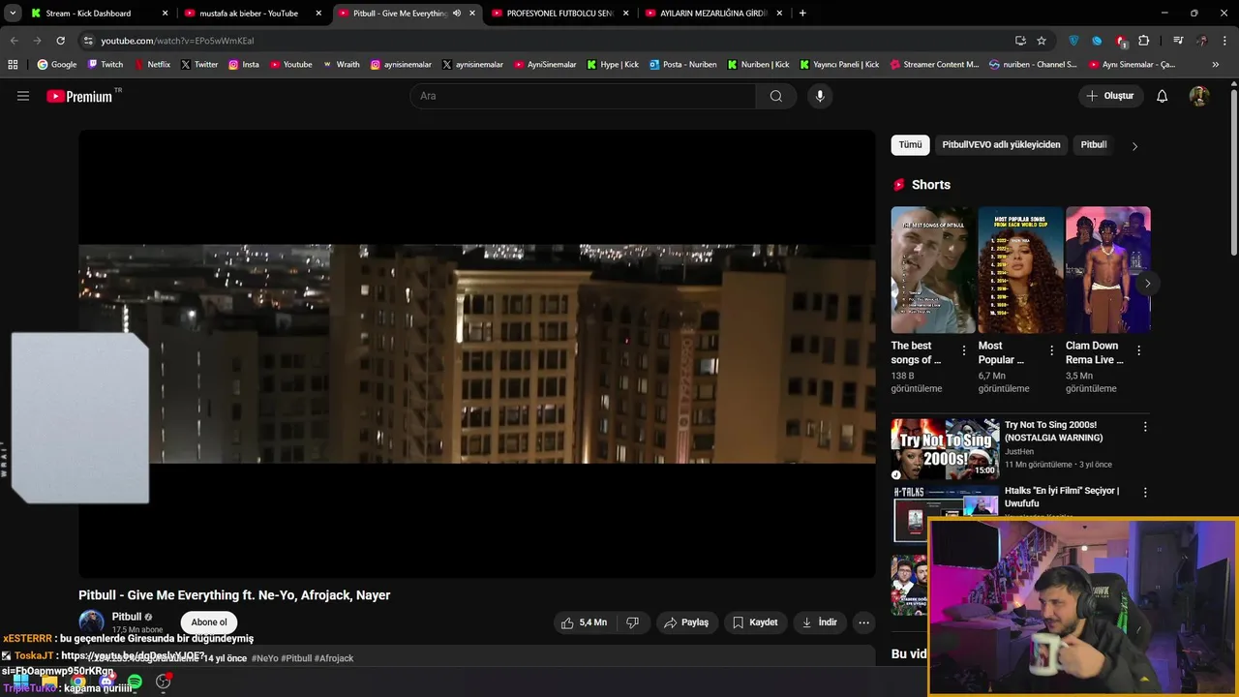Switch to PROFESYONEL FUTBOLCU tab
Screen dimensions: 1239x697
(560, 14)
